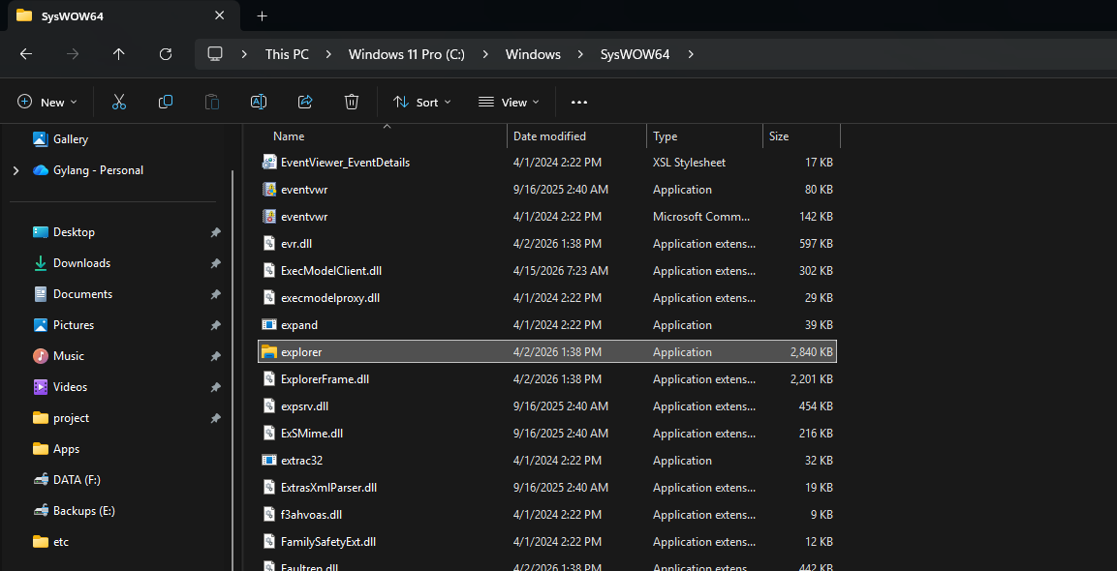
Task: Click the Share icon in toolbar
Action: (305, 102)
